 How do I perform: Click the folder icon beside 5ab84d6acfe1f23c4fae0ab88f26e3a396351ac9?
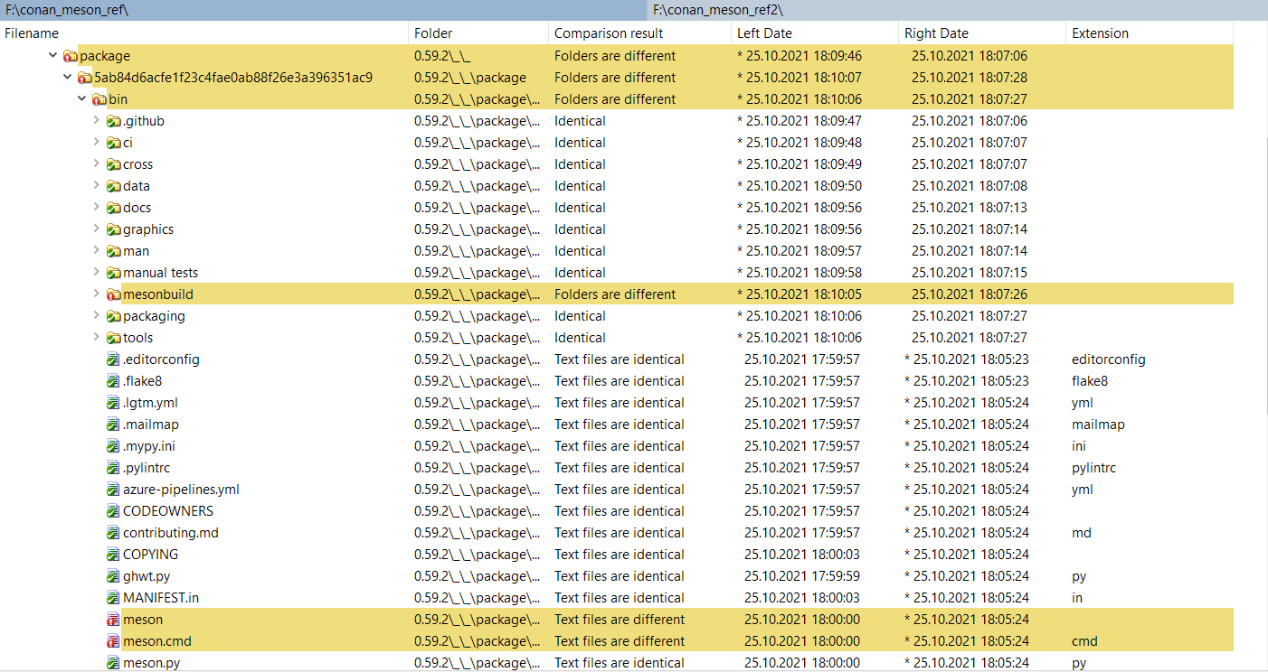[85, 77]
